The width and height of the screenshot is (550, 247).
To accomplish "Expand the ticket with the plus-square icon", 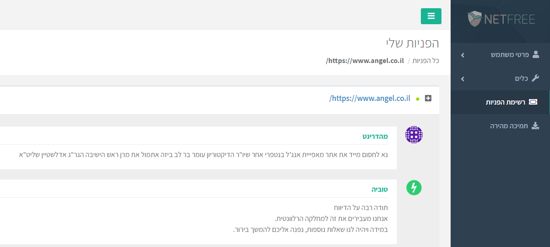I will 428,98.
